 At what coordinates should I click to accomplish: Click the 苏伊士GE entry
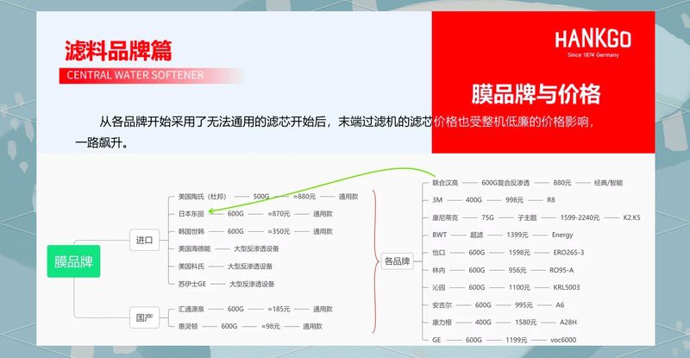click(191, 284)
